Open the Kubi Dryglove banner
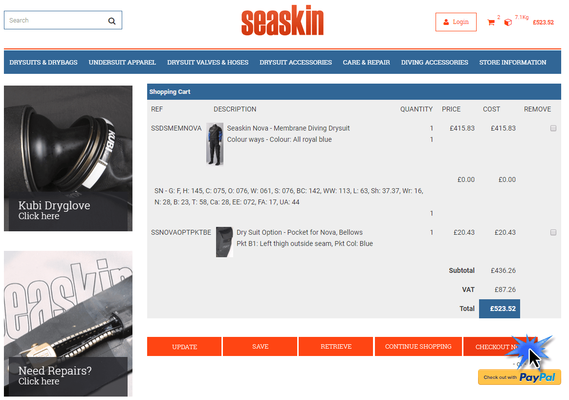 click(68, 158)
